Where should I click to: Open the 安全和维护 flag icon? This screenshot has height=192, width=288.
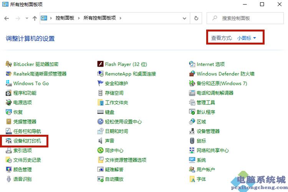click(x=100, y=83)
